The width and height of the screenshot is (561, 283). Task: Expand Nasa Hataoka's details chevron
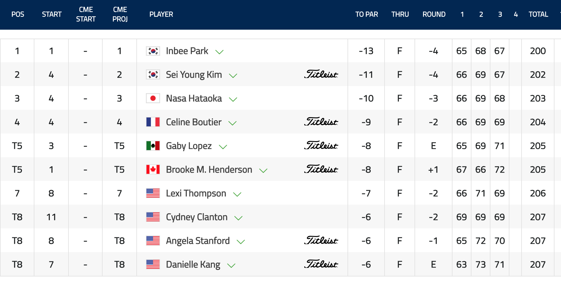pyautogui.click(x=233, y=99)
